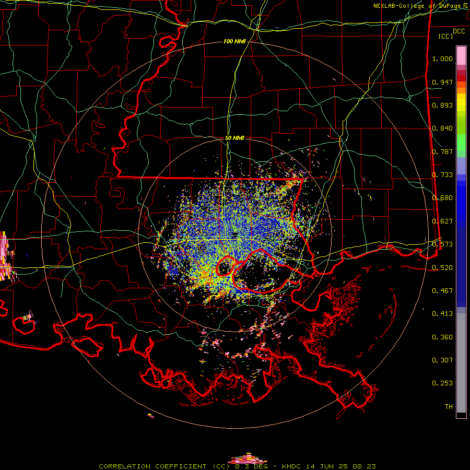This screenshot has width=470, height=470.
Task: Click the 0.573 value on the scale
Action: click(x=442, y=244)
